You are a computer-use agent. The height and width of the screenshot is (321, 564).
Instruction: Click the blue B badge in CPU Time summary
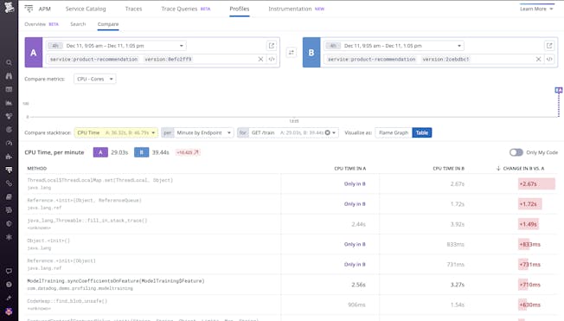[x=141, y=152]
